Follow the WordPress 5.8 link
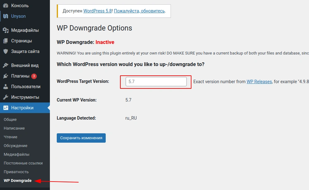This screenshot has height=190, width=309. 98,11
